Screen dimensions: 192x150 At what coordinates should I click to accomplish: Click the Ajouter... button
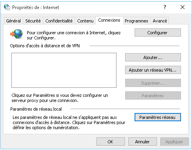pos(153,57)
